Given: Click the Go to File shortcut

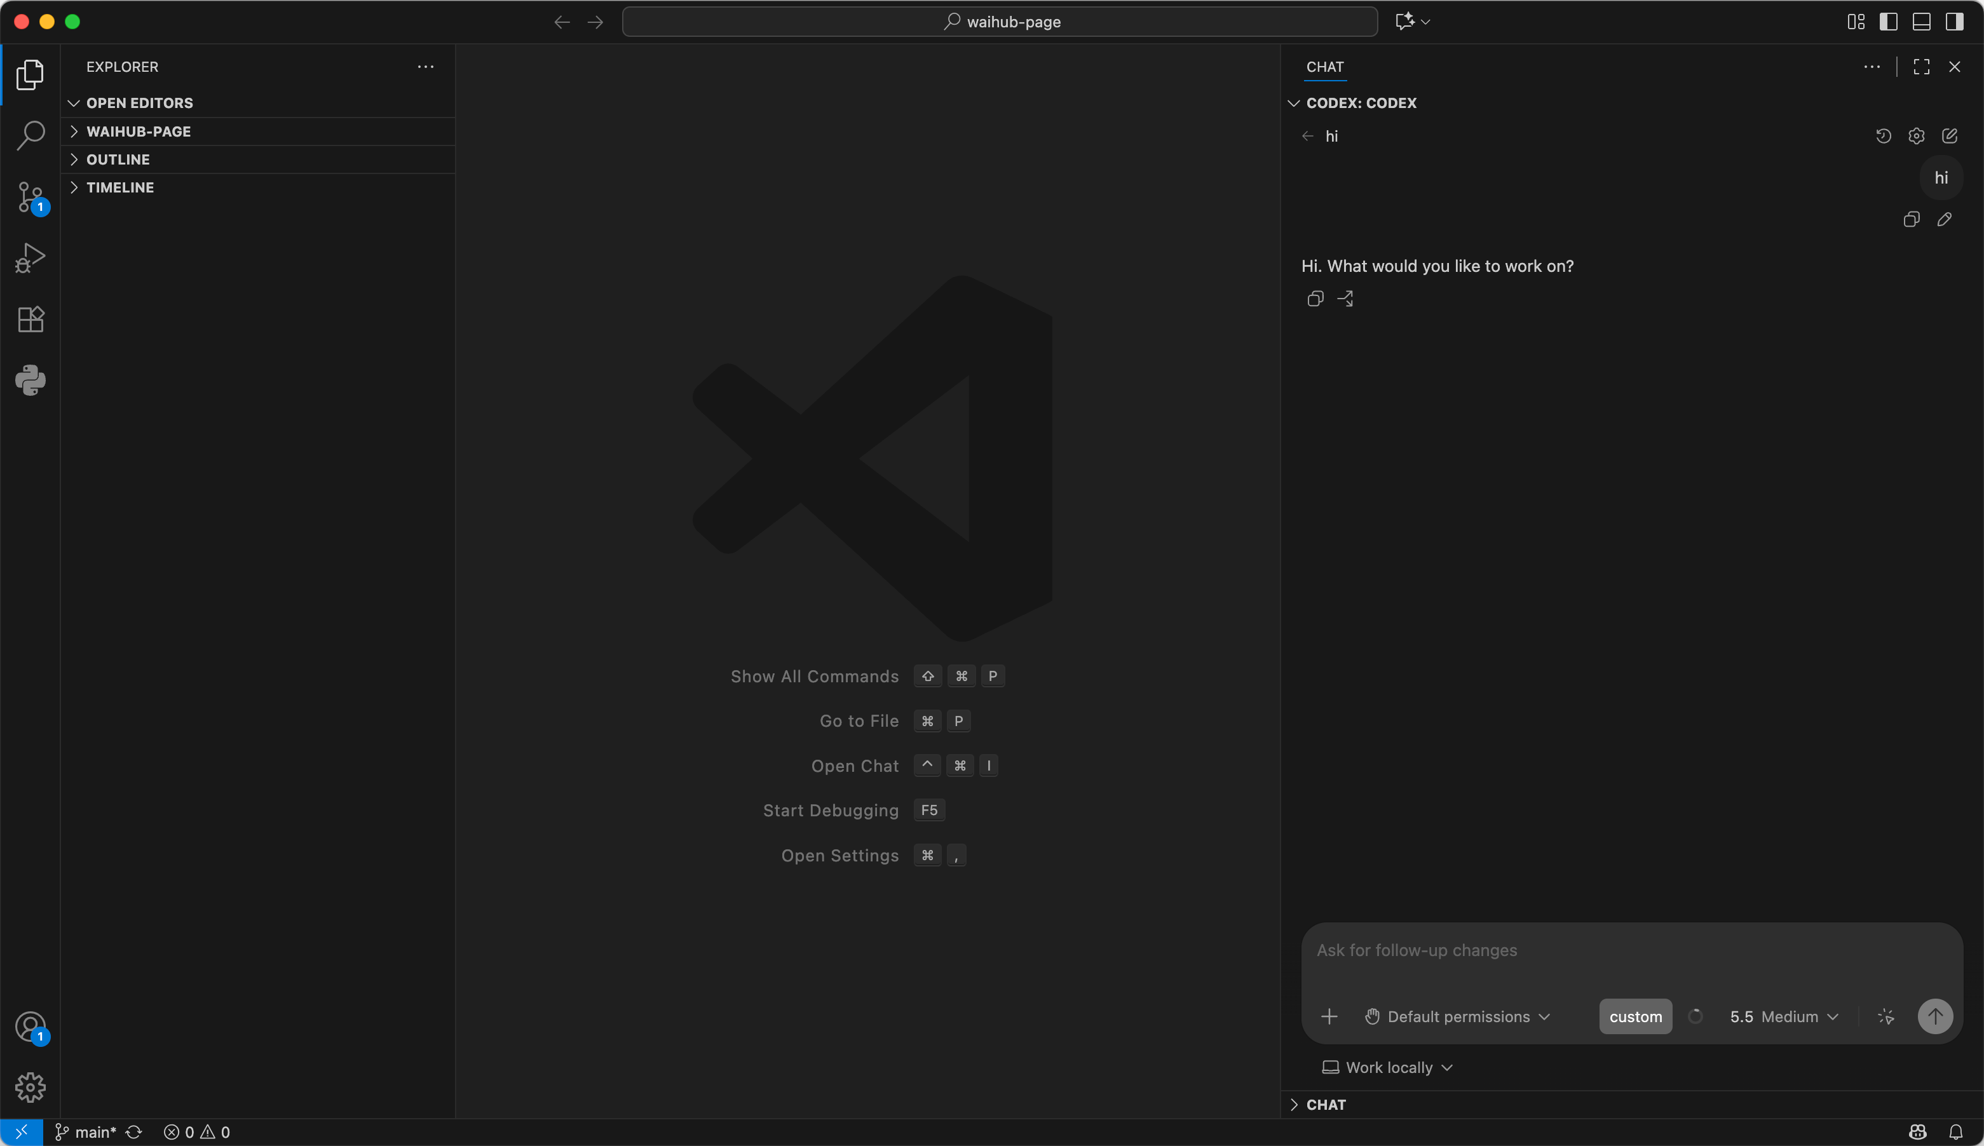Looking at the screenshot, I should point(895,721).
